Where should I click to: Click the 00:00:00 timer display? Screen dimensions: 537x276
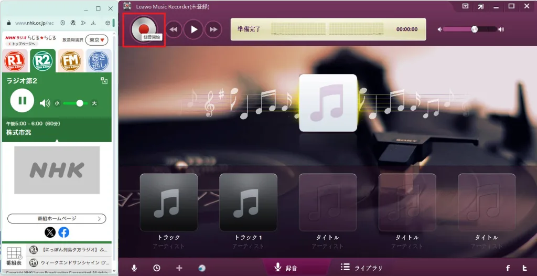pos(407,29)
